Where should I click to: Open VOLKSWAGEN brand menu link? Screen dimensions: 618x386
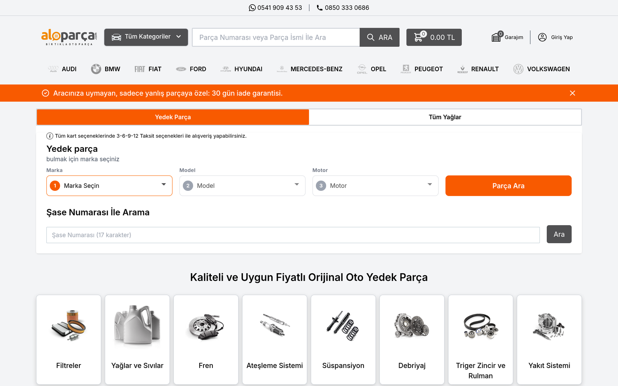tap(548, 69)
